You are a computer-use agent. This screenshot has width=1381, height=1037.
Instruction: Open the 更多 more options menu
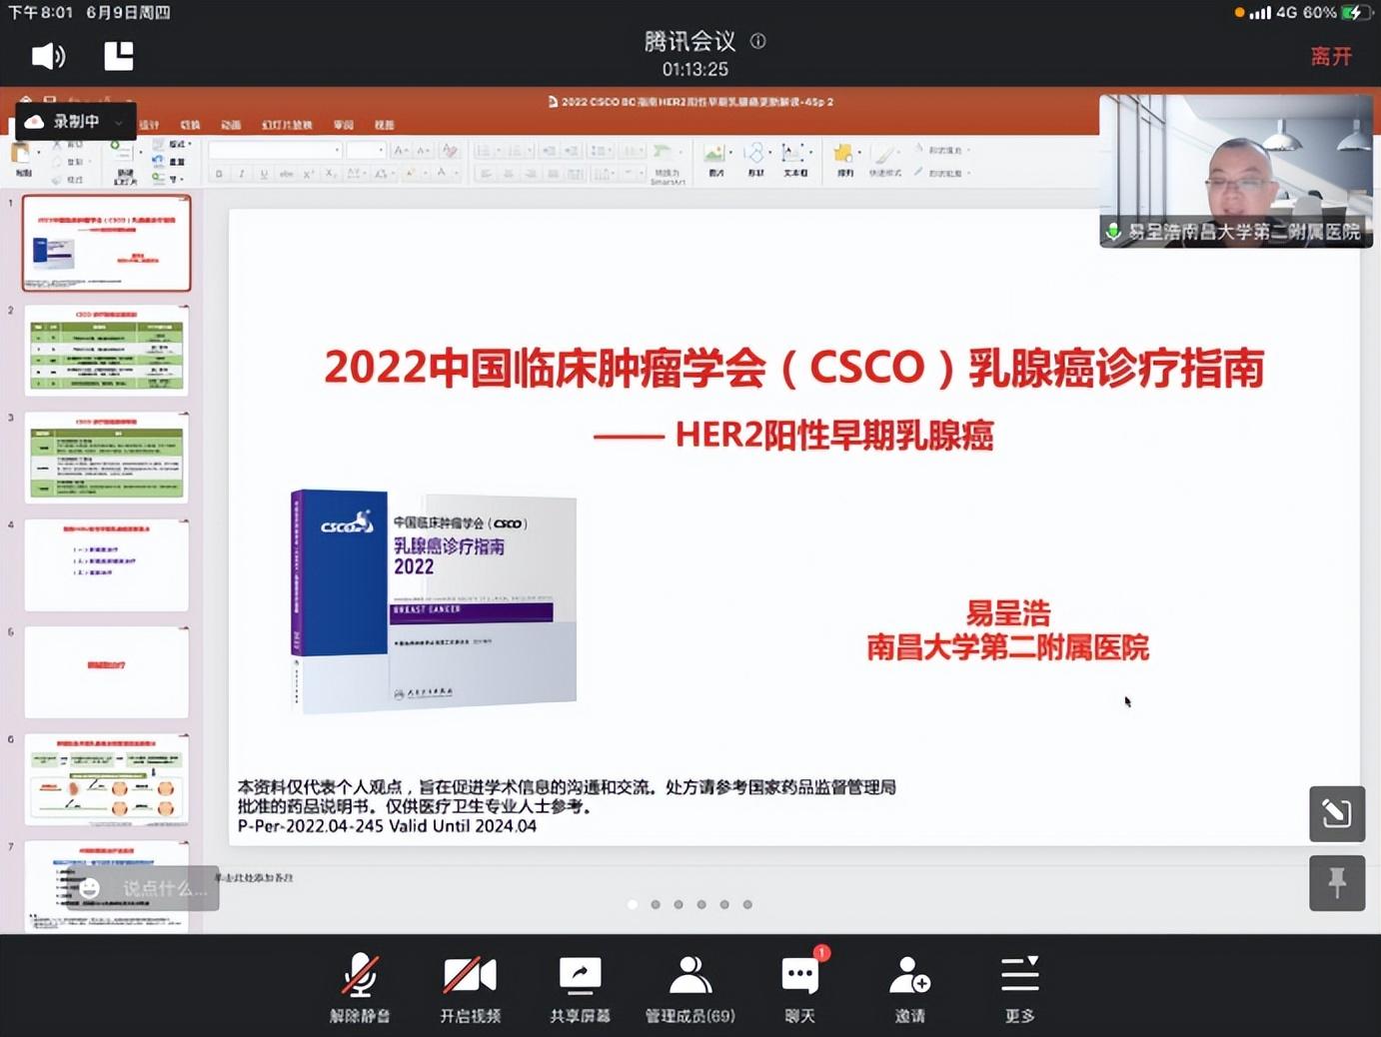coord(1019,987)
